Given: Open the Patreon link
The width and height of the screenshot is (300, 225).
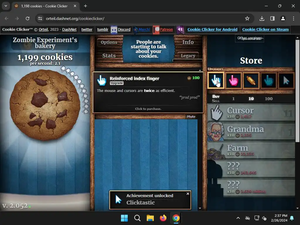Looking at the screenshot, I should [166, 30].
